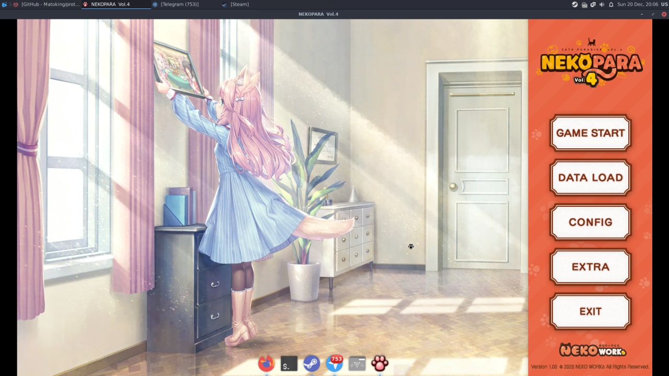669x376 pixels.
Task: Open the notifications bell
Action: pos(611,4)
